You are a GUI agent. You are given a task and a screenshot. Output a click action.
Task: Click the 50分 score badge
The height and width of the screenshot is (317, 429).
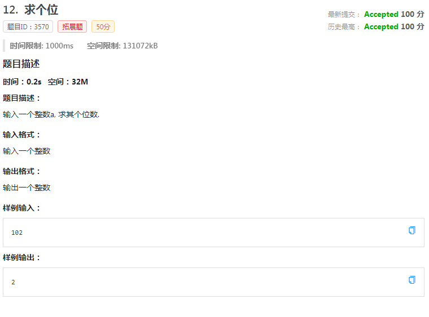tap(103, 26)
